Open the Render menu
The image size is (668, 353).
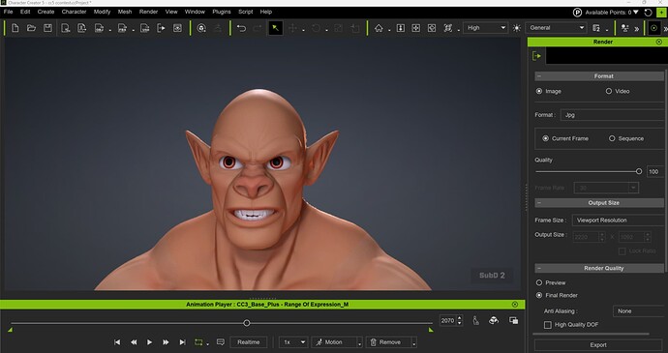148,12
